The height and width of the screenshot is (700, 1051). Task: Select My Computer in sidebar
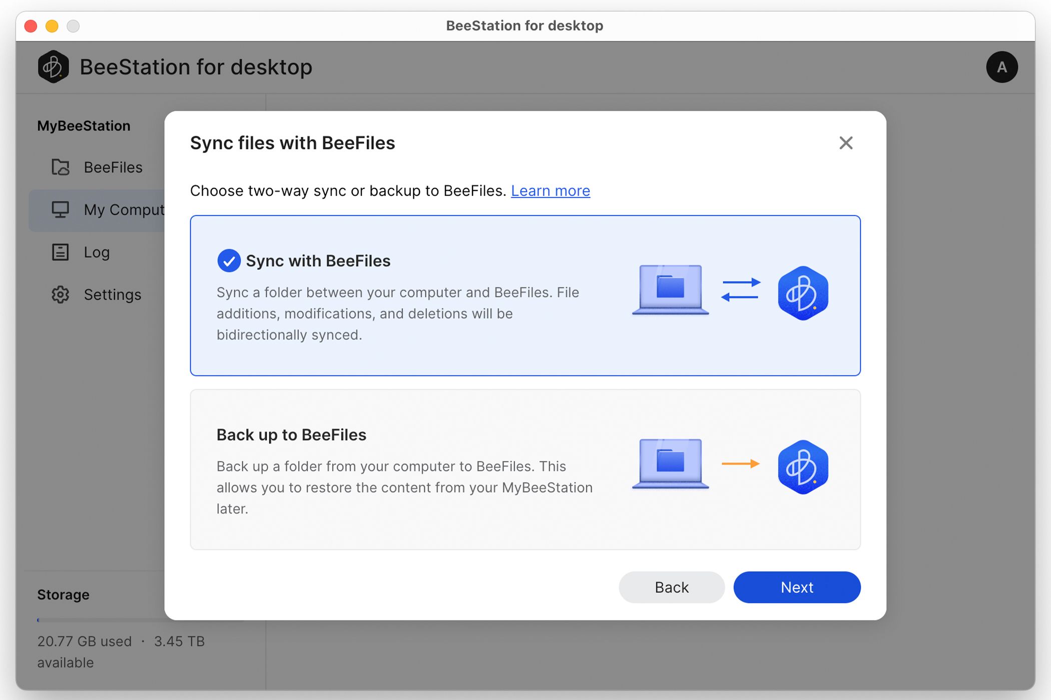[x=98, y=209]
